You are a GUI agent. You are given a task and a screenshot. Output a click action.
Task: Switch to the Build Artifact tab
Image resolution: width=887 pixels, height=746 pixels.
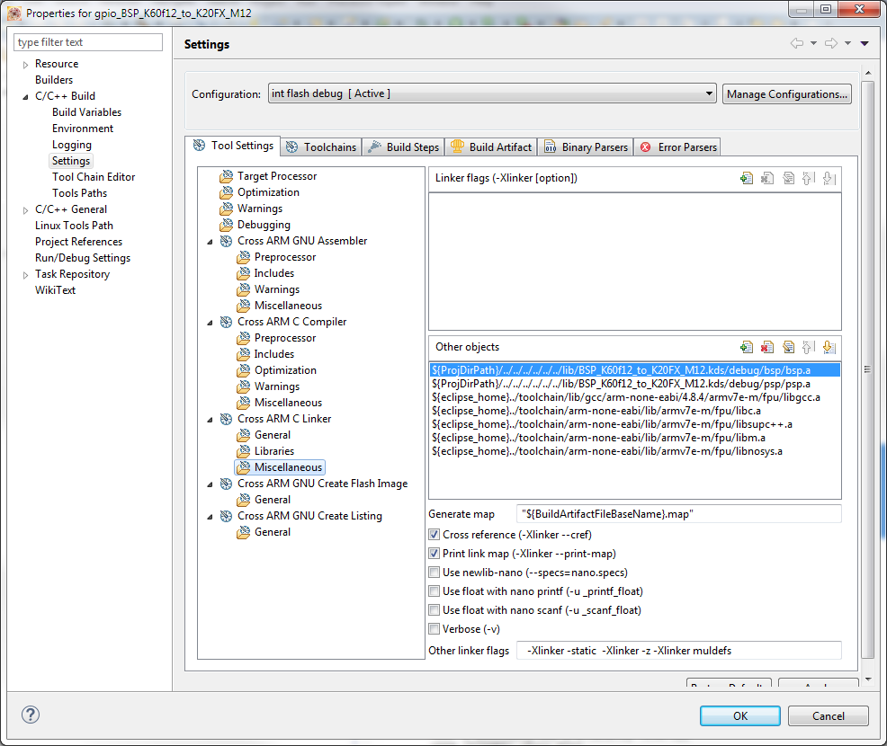tap(491, 147)
